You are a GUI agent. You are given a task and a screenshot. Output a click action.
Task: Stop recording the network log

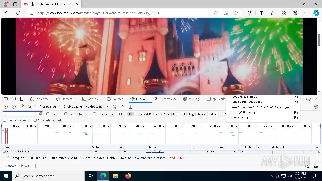6,107
